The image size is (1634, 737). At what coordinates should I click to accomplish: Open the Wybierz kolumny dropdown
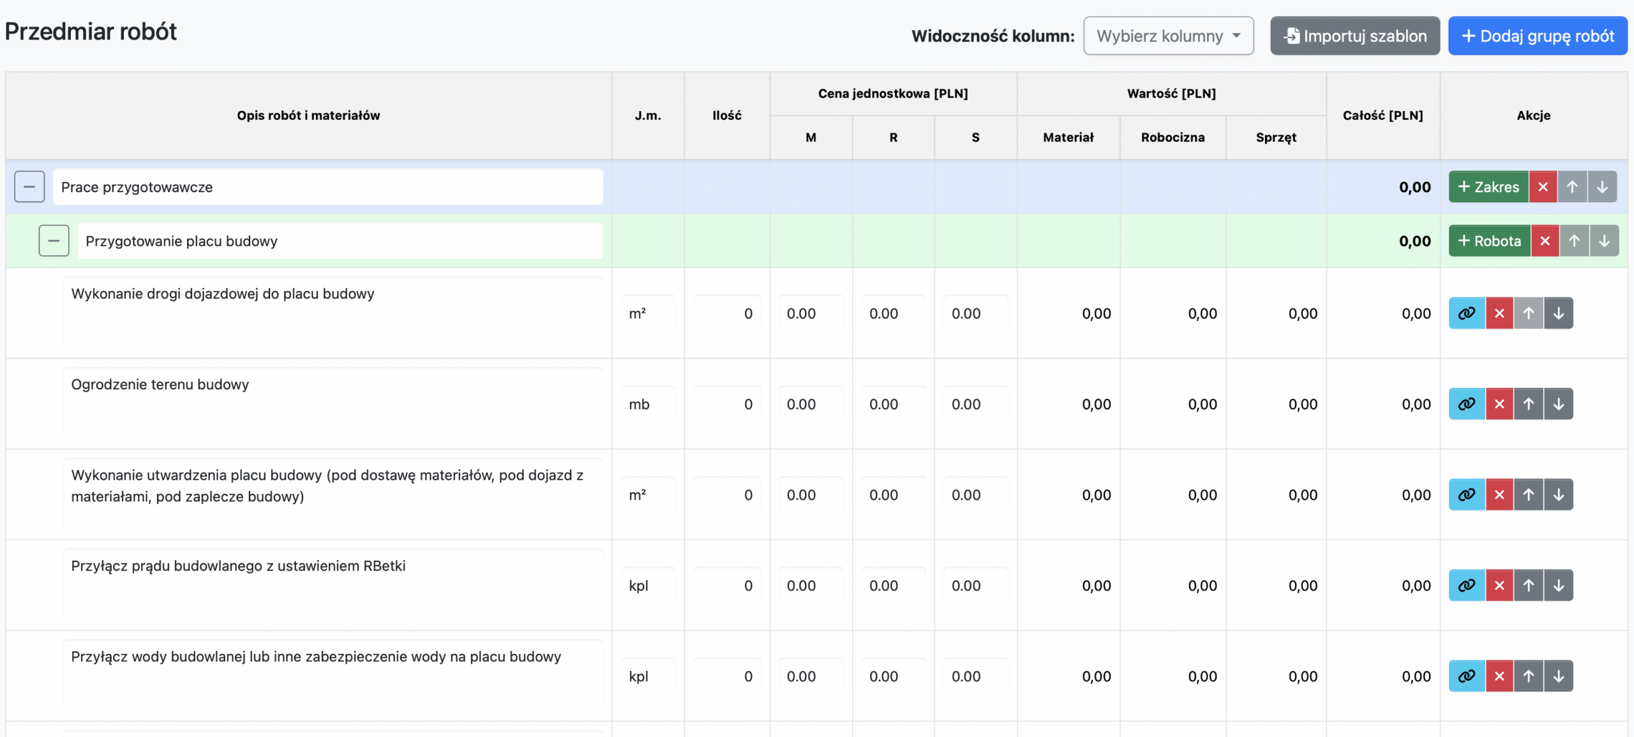(x=1168, y=36)
